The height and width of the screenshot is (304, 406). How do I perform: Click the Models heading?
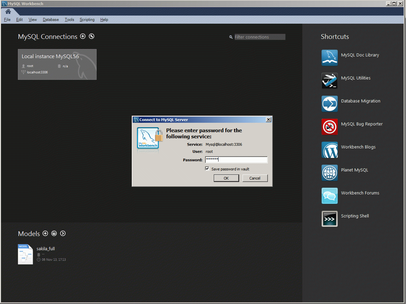tap(29, 234)
